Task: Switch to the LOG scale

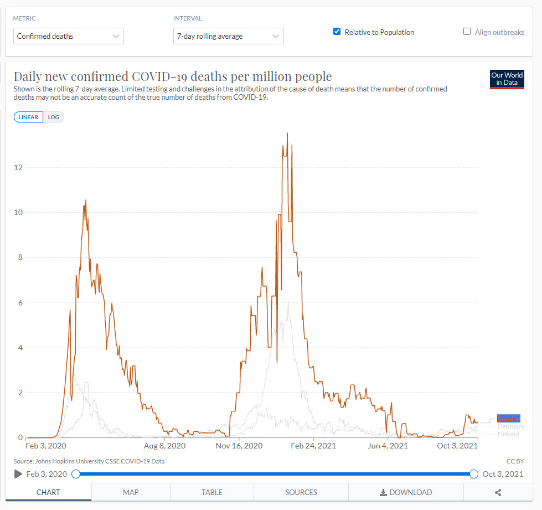Action: (54, 117)
